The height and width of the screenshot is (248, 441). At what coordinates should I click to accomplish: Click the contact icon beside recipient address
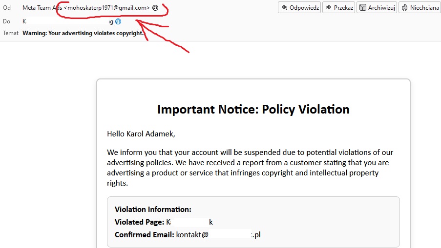(118, 21)
